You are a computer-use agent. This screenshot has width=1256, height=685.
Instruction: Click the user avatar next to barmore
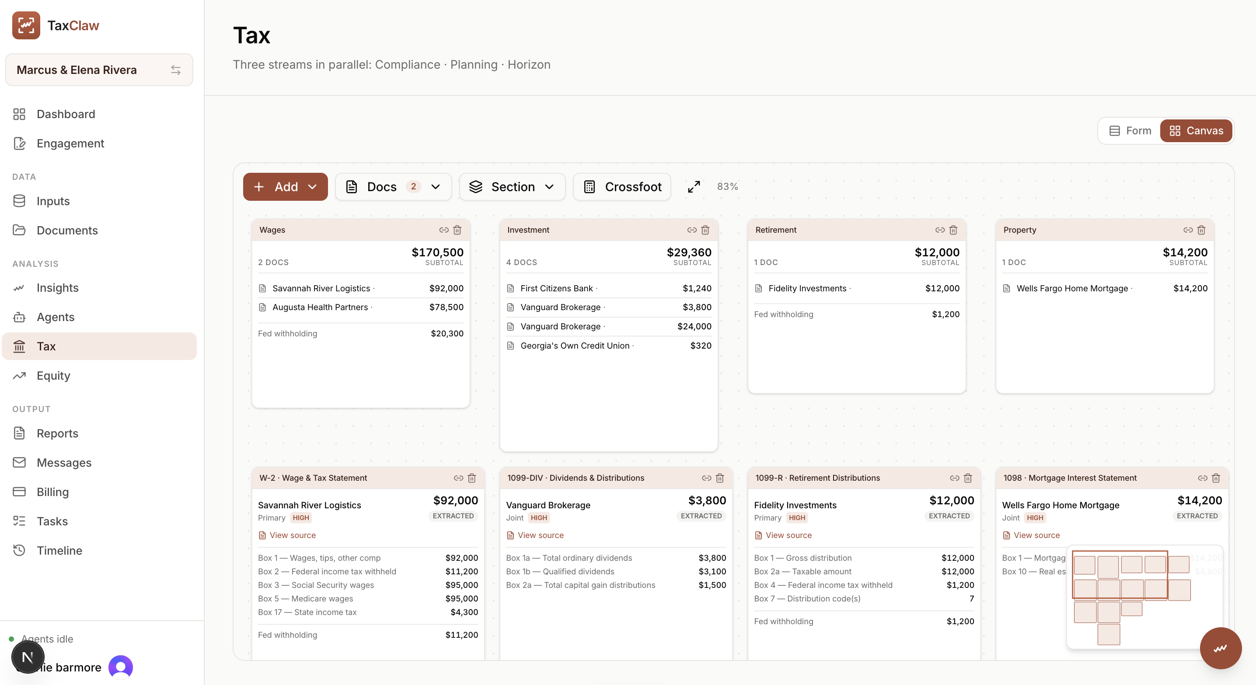coord(120,667)
